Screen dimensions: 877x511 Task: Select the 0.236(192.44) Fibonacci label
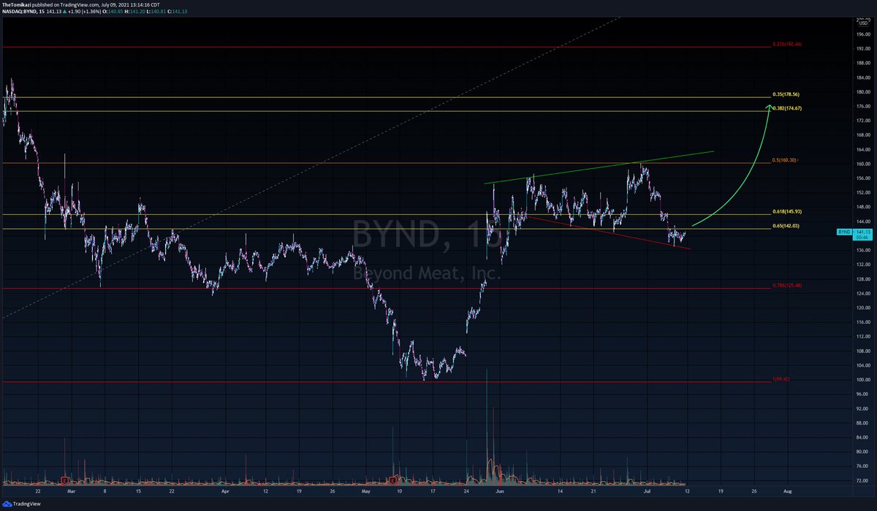coord(786,44)
